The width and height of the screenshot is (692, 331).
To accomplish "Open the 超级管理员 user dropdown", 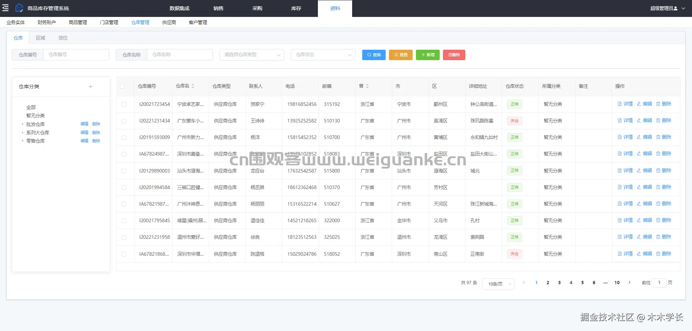I will pos(667,8).
